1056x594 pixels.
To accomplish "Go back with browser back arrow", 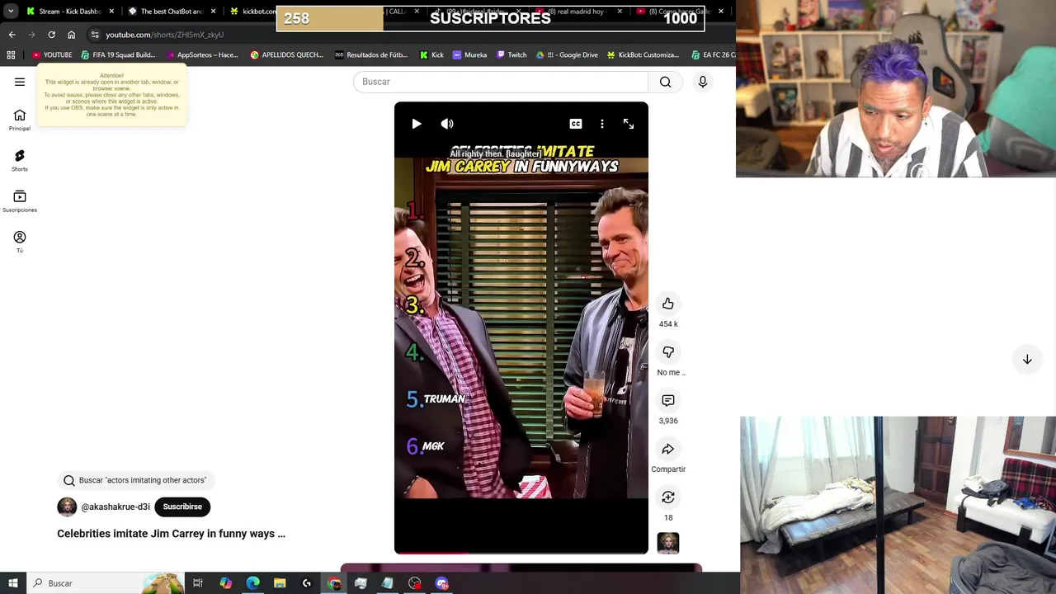I will pyautogui.click(x=12, y=35).
